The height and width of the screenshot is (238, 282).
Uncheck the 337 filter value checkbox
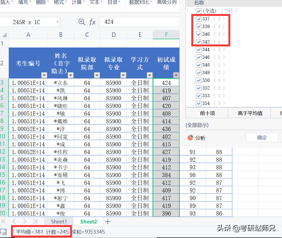[x=199, y=19]
